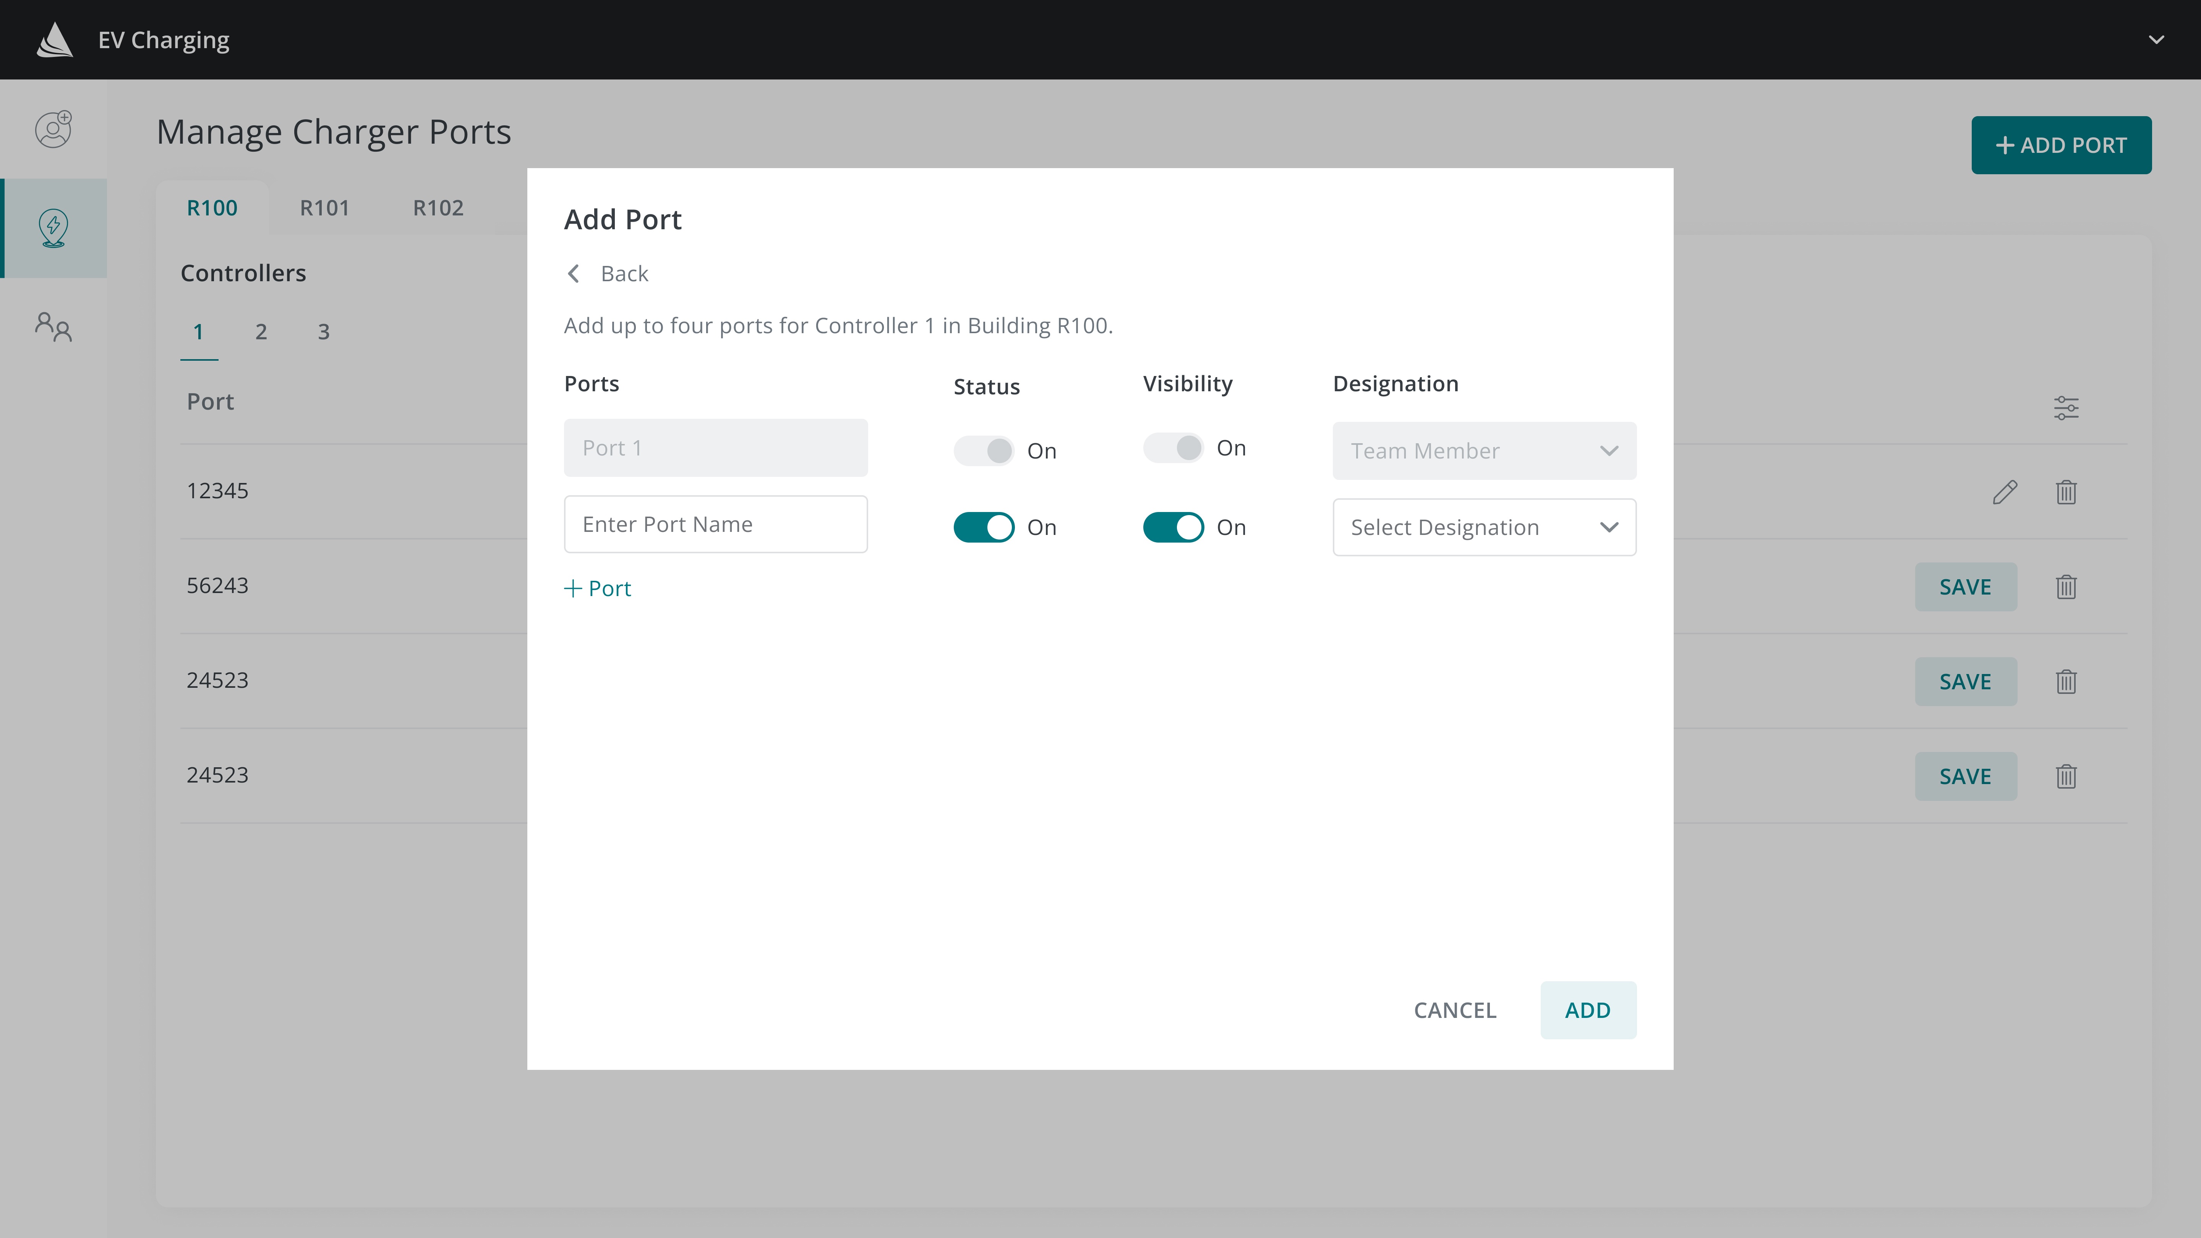
Task: Click the pencil edit icon for port 12345
Action: pyautogui.click(x=2005, y=492)
